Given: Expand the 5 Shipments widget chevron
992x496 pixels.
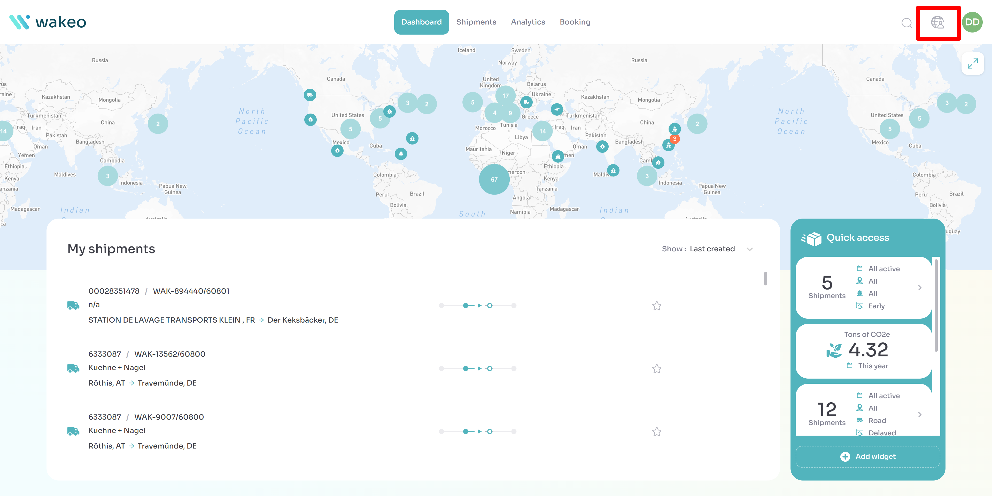Looking at the screenshot, I should point(920,288).
